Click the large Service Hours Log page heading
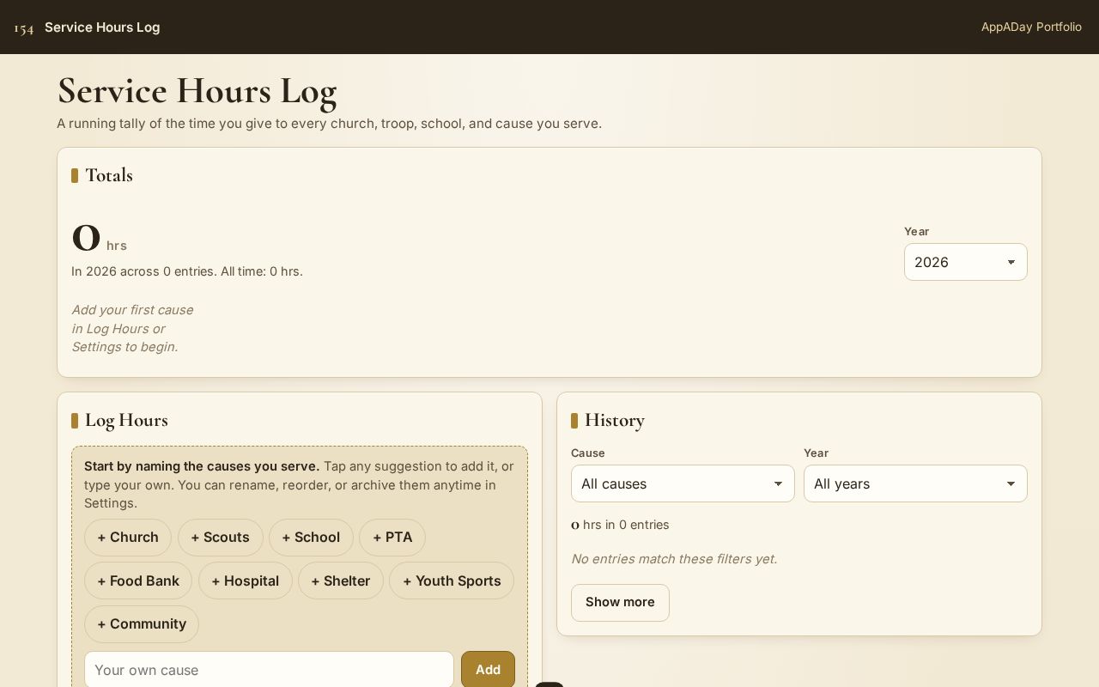Image resolution: width=1099 pixels, height=687 pixels. click(x=197, y=91)
